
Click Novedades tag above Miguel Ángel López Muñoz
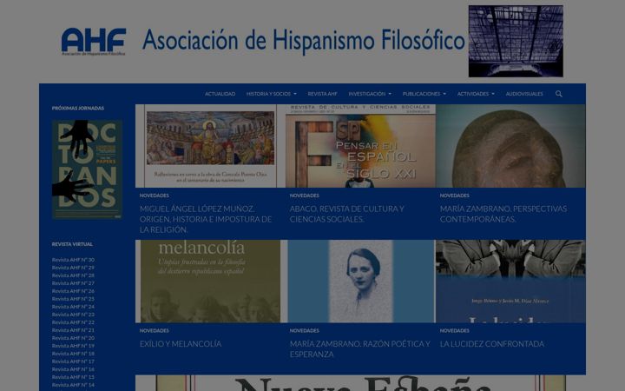pyautogui.click(x=155, y=195)
